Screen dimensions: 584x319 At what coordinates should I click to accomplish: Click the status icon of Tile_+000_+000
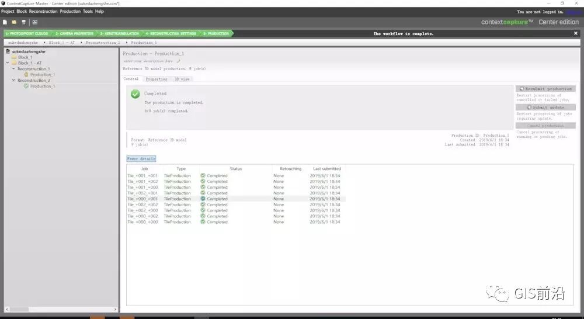[x=203, y=222]
